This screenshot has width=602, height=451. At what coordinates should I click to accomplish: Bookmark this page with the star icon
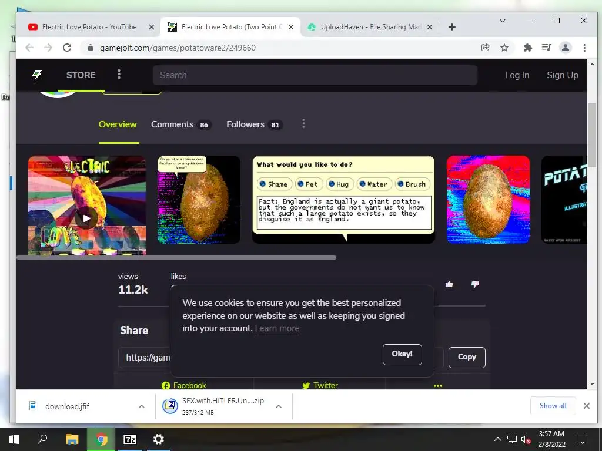[x=504, y=48]
